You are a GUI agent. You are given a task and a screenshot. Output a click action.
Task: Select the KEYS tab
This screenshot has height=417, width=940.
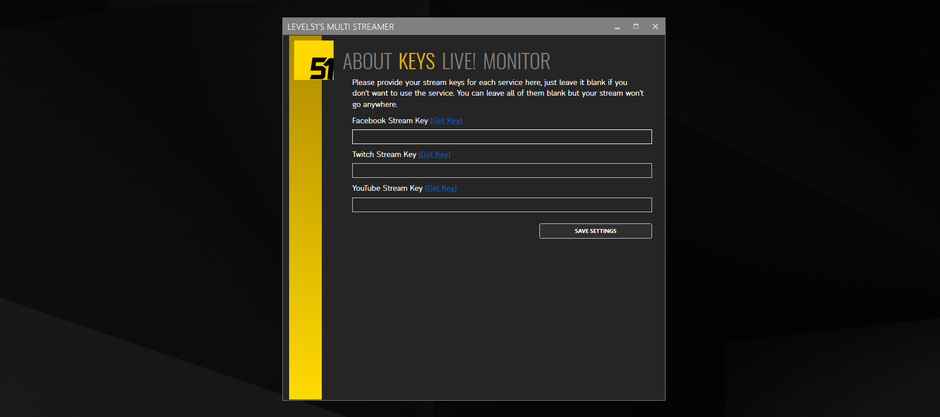[416, 61]
